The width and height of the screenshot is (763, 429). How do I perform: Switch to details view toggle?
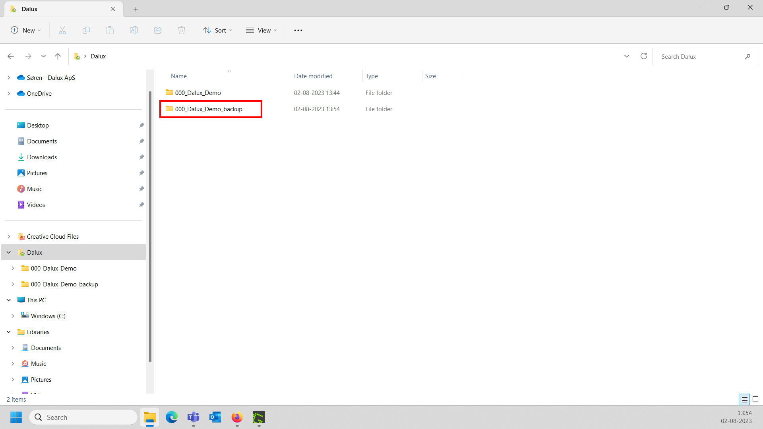pos(744,399)
